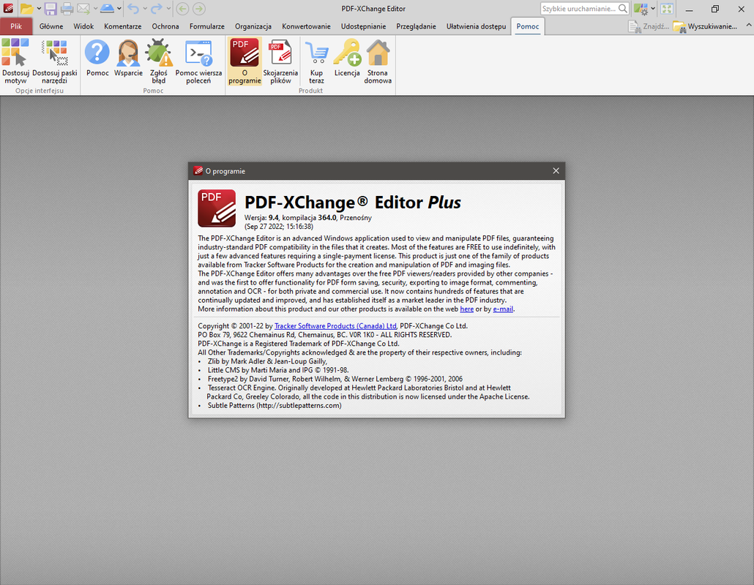Open the Formularze tab

coord(206,26)
